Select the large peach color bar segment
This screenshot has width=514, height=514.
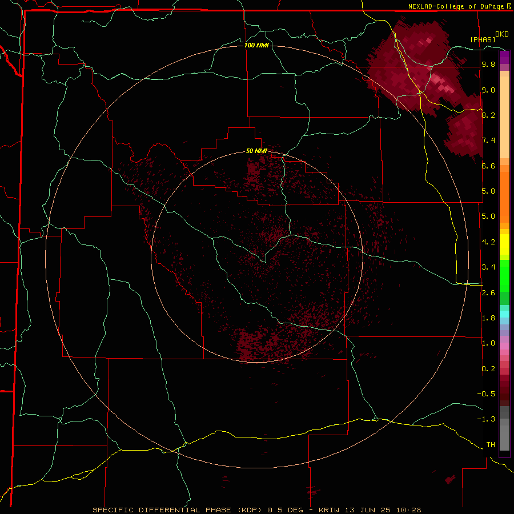pyautogui.click(x=504, y=117)
